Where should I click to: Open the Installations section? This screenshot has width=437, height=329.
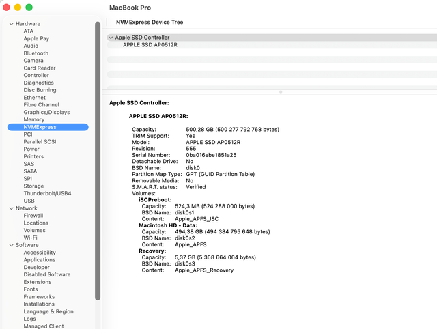pos(39,304)
